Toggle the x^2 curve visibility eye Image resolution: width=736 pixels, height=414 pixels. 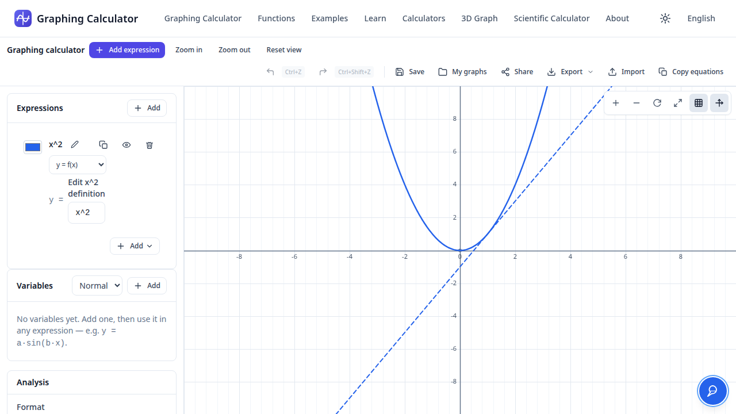126,145
